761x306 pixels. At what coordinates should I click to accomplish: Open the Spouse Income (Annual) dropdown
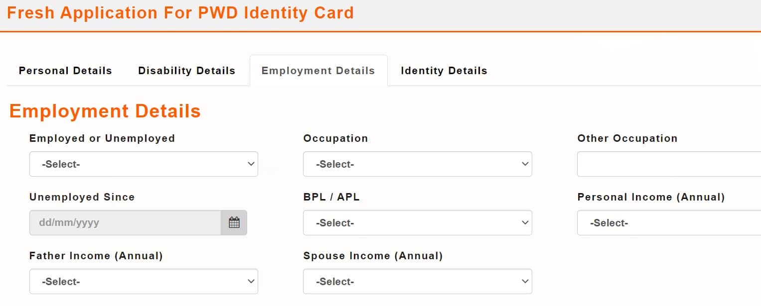(x=418, y=281)
